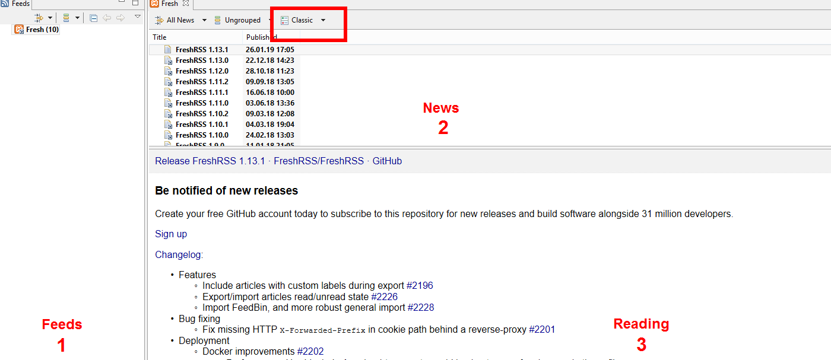Viewport: 831px width, 360px height.
Task: Click the date 09.09.18 13:05
Action: pos(270,82)
